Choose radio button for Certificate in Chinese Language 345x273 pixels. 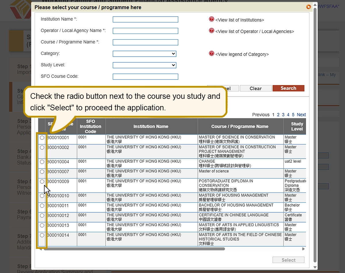[x=42, y=215]
